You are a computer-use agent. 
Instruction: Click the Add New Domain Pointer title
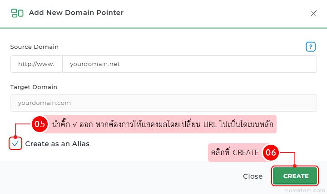[x=76, y=13]
